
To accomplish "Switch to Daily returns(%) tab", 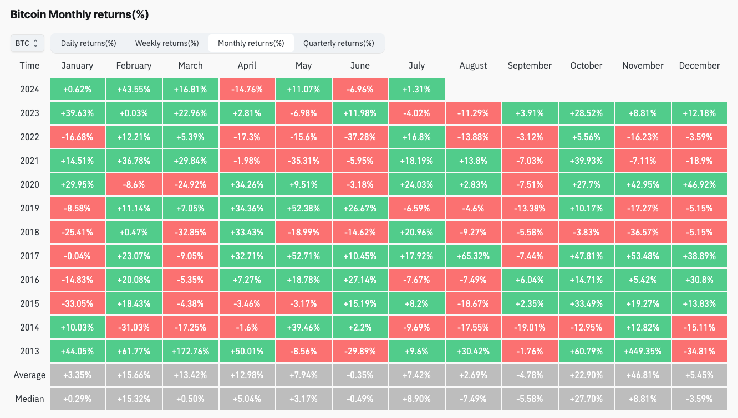I will coord(88,43).
